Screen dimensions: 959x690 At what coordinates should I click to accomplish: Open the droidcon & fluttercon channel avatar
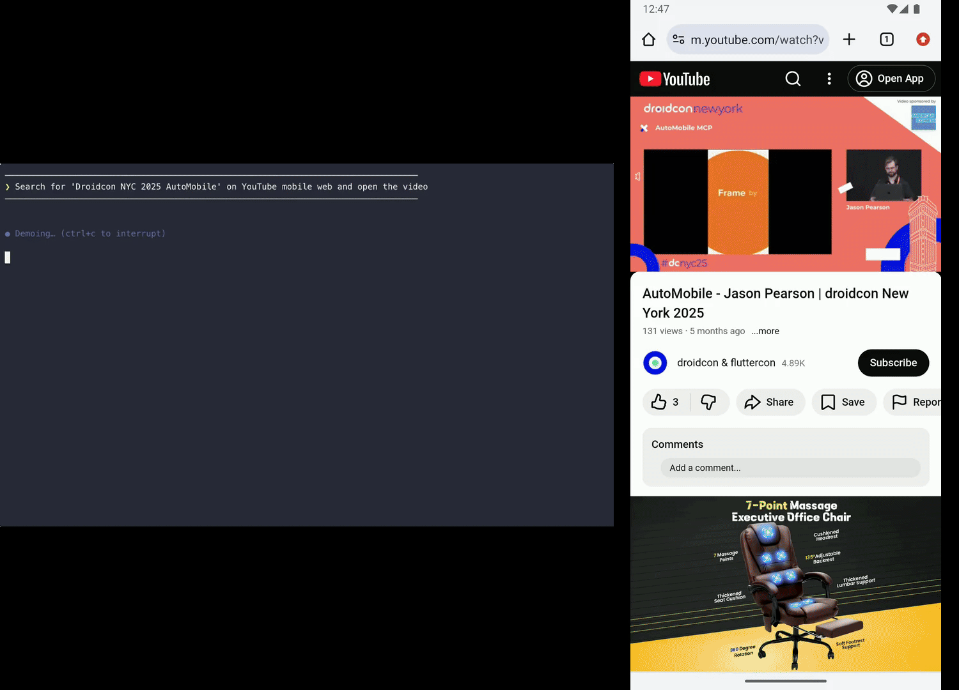click(655, 363)
